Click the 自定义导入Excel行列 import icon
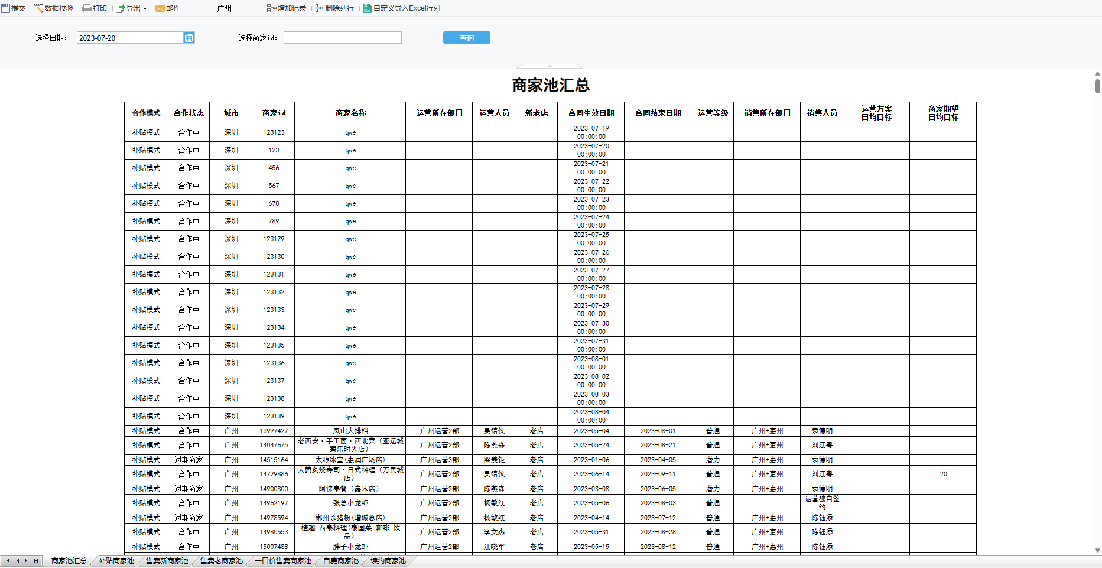 (x=367, y=8)
